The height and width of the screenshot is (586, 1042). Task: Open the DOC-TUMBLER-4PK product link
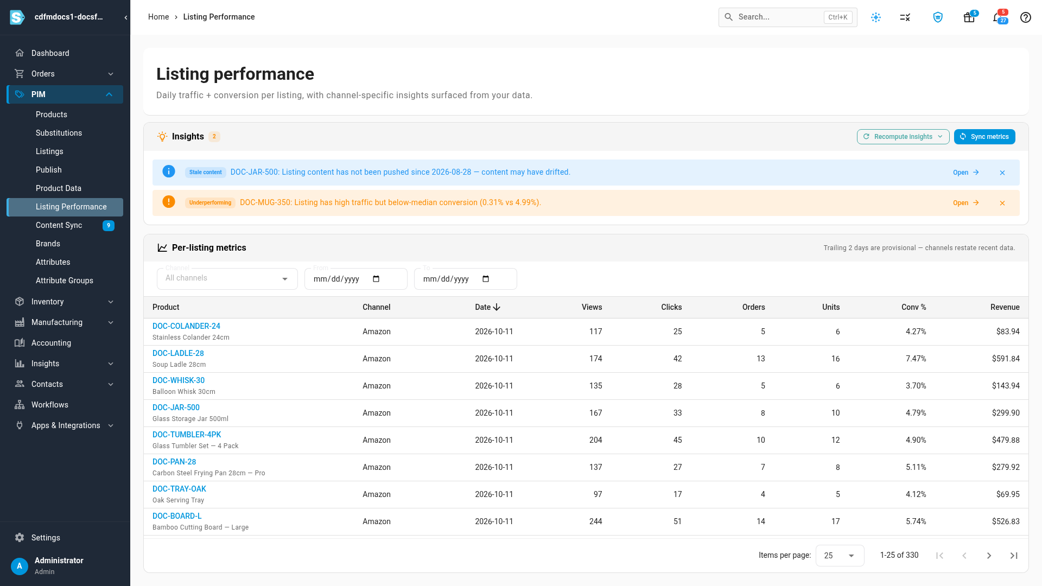187,435
